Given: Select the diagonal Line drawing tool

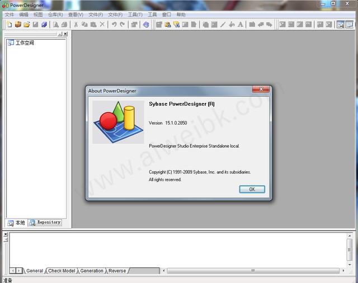Looking at the screenshot, I should [x=223, y=25].
